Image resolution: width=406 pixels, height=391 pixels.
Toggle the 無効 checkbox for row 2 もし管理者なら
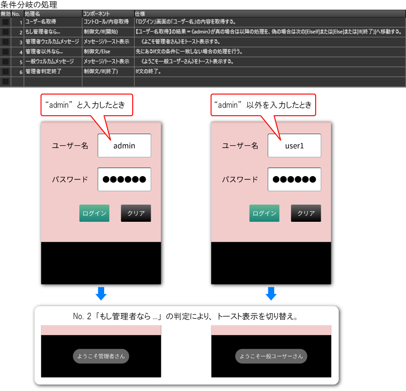pos(6,32)
